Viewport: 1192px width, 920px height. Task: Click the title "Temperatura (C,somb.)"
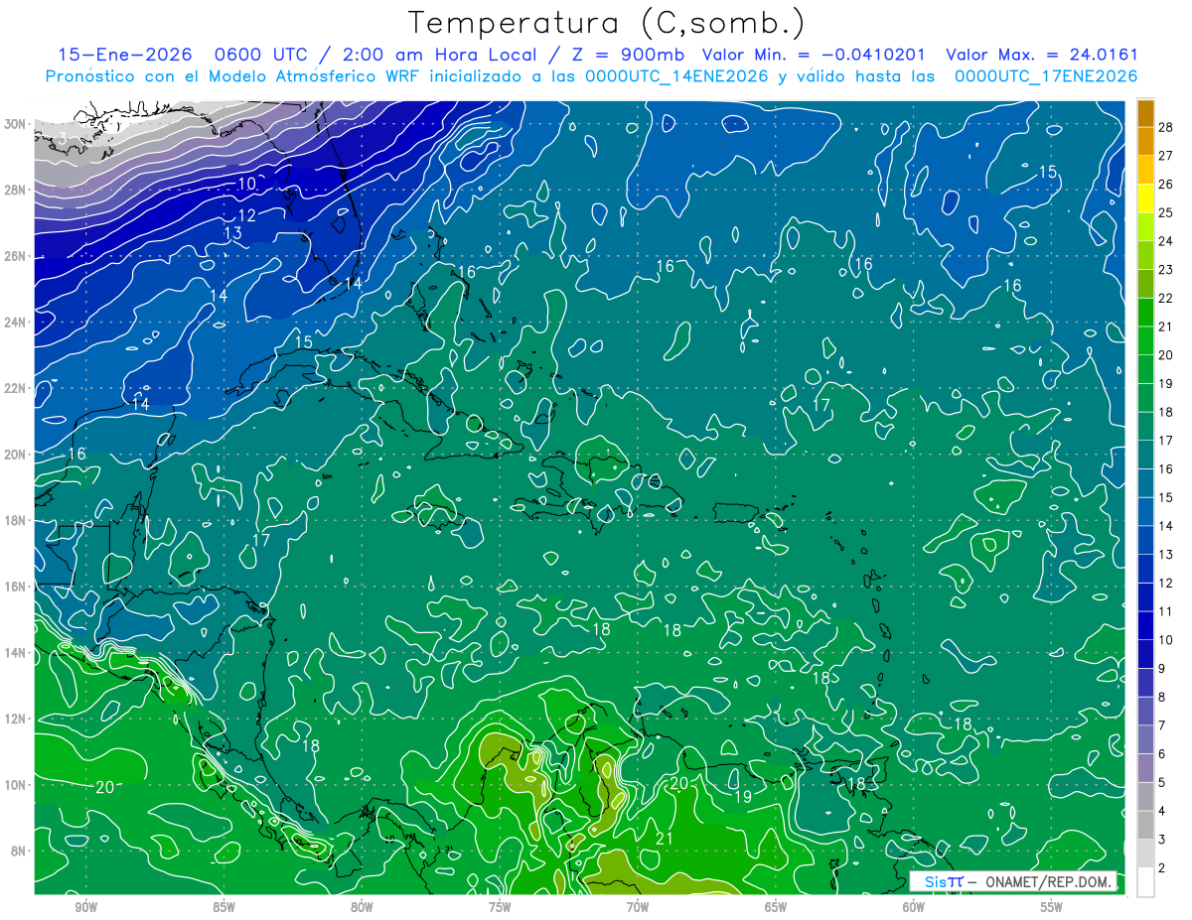click(607, 23)
